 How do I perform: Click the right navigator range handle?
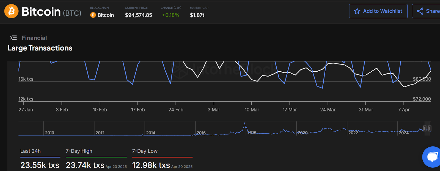(430, 128)
